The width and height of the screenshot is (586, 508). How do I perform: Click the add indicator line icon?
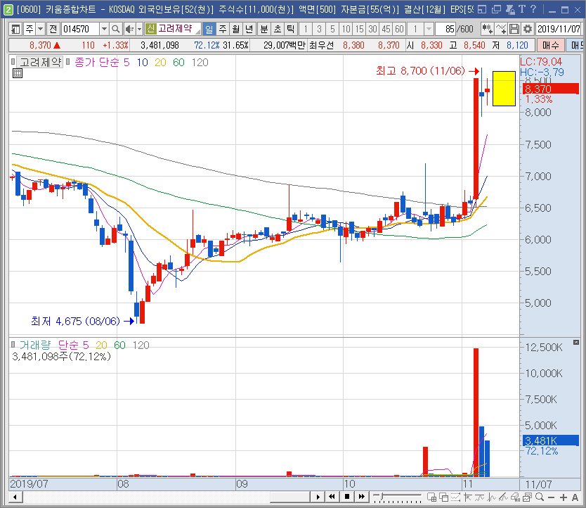click(501, 29)
